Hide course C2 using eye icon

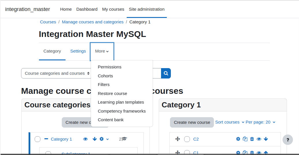click(x=259, y=139)
